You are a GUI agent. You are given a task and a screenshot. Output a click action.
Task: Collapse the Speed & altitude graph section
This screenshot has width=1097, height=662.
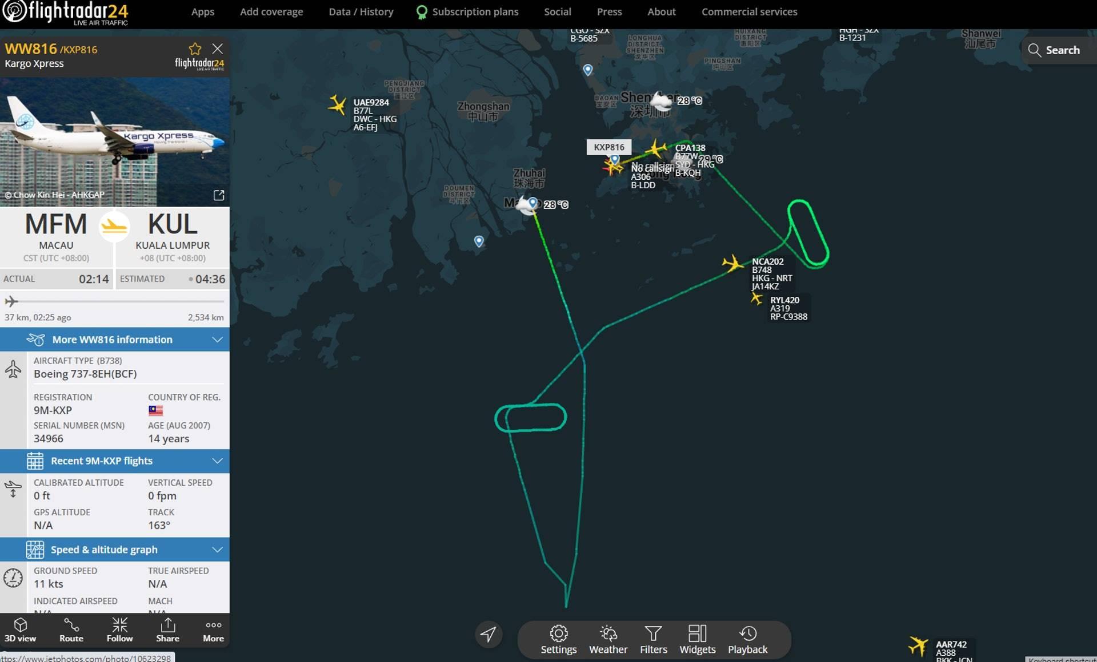pyautogui.click(x=217, y=549)
